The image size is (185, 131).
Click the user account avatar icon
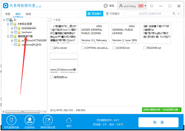click(x=121, y=6)
